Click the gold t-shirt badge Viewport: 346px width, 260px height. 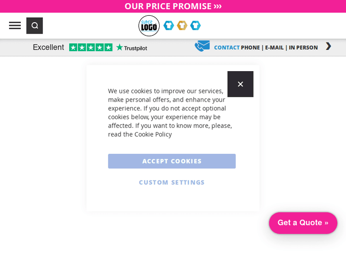(182, 25)
